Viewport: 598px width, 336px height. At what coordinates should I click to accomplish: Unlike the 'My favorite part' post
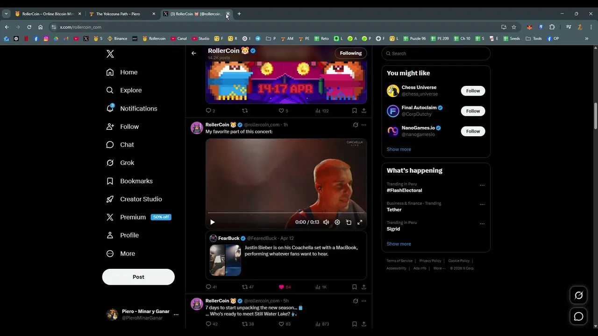click(285, 287)
